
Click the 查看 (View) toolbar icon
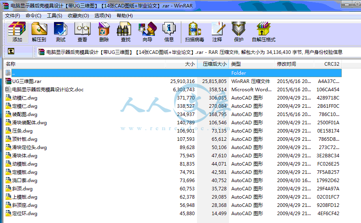click(82, 29)
